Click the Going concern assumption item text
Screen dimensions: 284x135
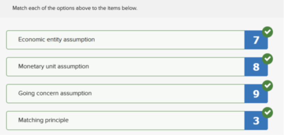pyautogui.click(x=55, y=93)
